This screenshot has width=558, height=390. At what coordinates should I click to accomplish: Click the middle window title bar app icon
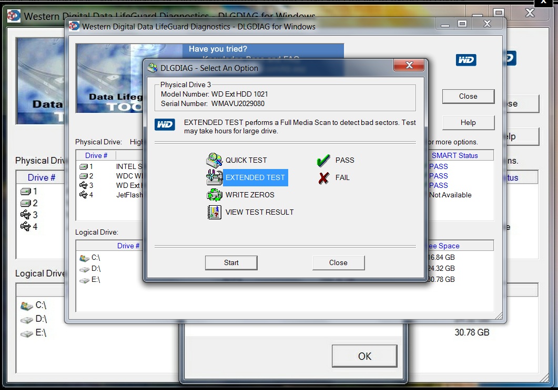74,26
